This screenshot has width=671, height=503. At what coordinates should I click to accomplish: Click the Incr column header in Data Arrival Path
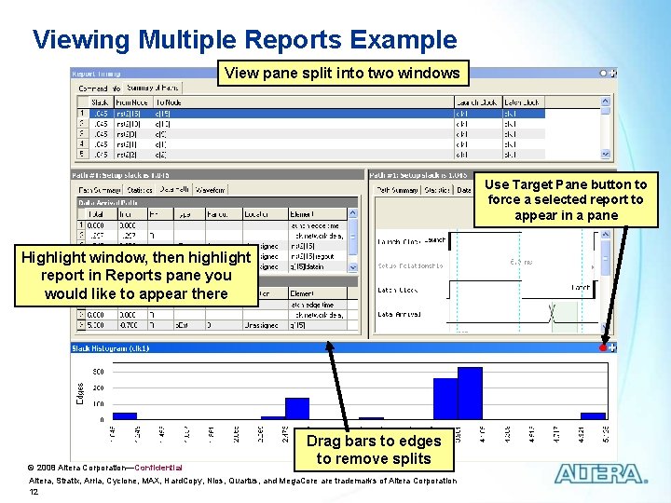pyautogui.click(x=132, y=214)
